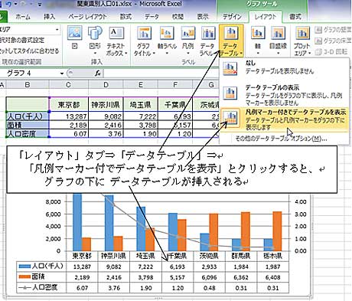Viewport: 352px width, 301px height.
Task: Choose 凡例マーカー付きでデータテーブルを表示 option
Action: (284, 119)
